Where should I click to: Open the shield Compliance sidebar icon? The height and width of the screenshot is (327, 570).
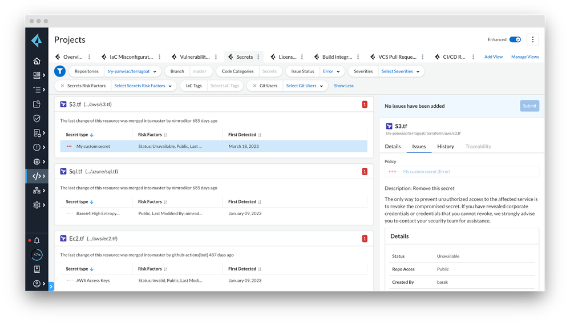[x=37, y=119]
